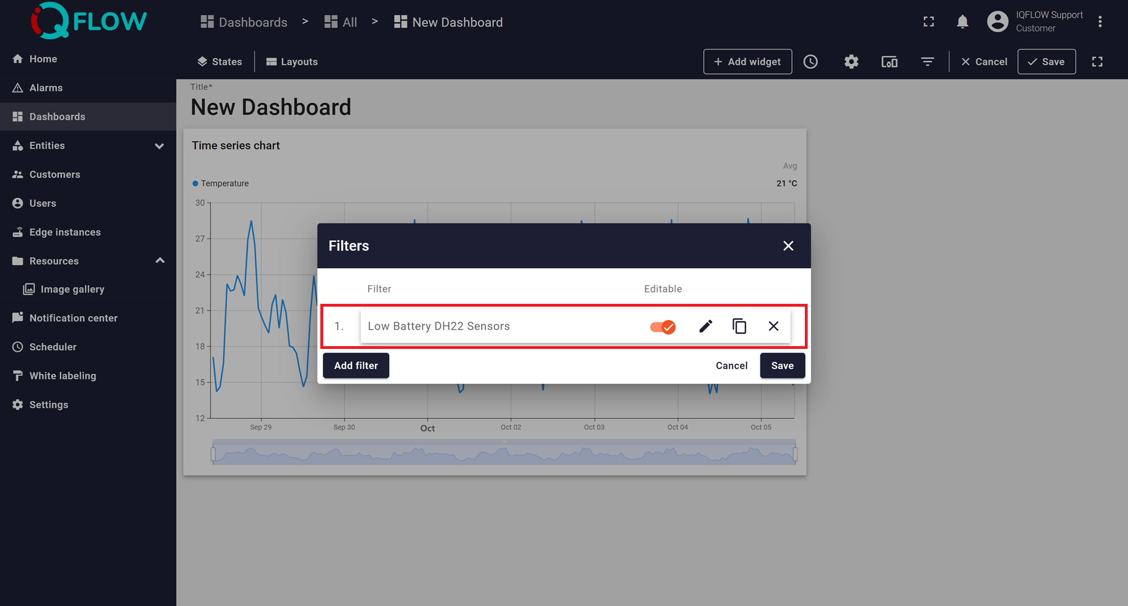Click the filters icon in toolbar
Image resolution: width=1128 pixels, height=606 pixels.
927,62
